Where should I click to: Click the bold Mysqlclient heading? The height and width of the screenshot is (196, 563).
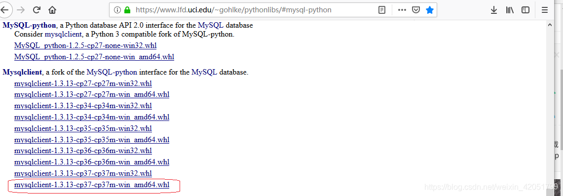pyautogui.click(x=22, y=72)
